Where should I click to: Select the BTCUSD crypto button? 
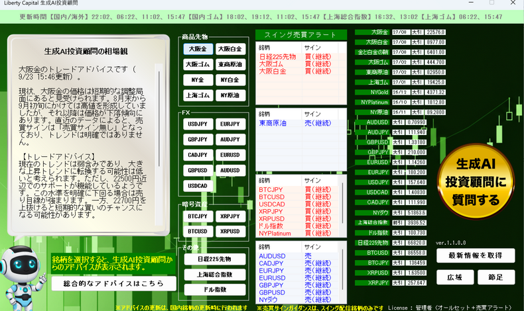(198, 232)
